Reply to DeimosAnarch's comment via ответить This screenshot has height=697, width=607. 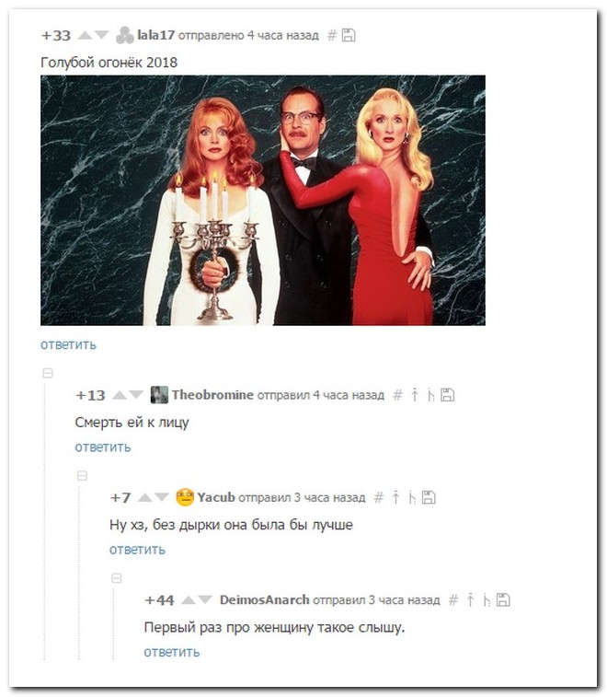172,652
